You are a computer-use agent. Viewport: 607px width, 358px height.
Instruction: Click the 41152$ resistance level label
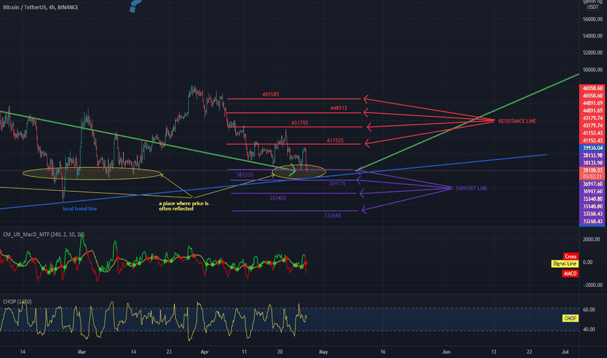(335, 141)
